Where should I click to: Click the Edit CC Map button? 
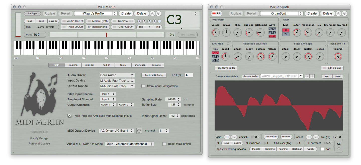332,68
